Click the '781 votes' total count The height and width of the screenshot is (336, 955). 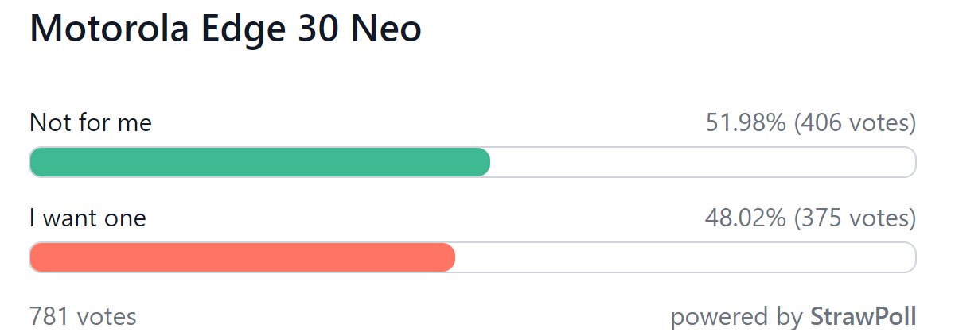[83, 317]
